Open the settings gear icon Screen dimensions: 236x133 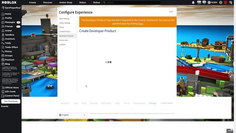tap(221, 3)
